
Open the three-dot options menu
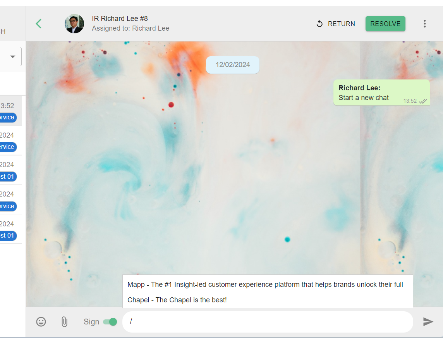[425, 24]
